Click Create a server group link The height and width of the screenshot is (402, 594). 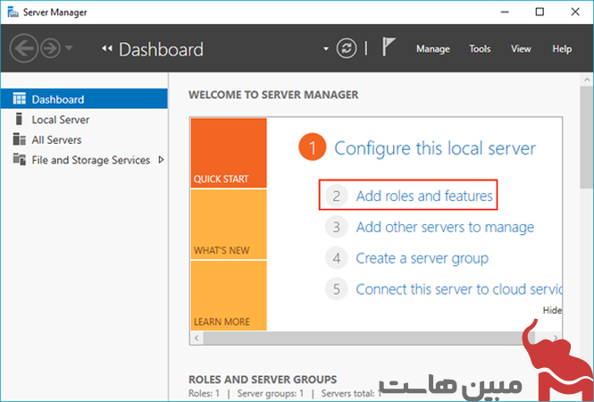422,258
